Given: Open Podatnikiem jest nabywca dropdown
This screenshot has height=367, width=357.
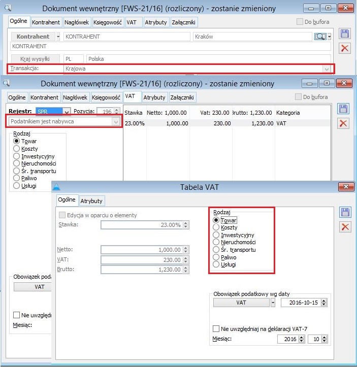Looking at the screenshot, I should click(x=116, y=121).
